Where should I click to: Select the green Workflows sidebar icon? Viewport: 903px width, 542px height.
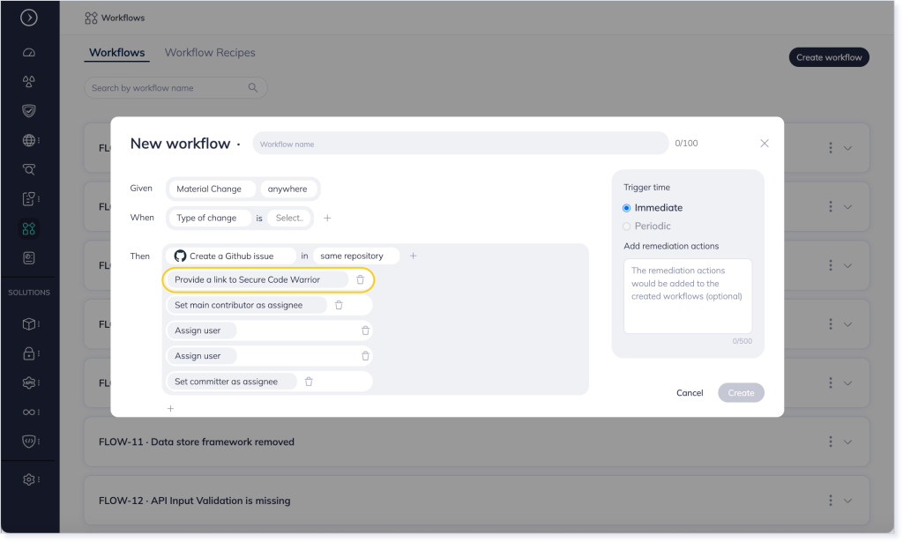pos(29,229)
